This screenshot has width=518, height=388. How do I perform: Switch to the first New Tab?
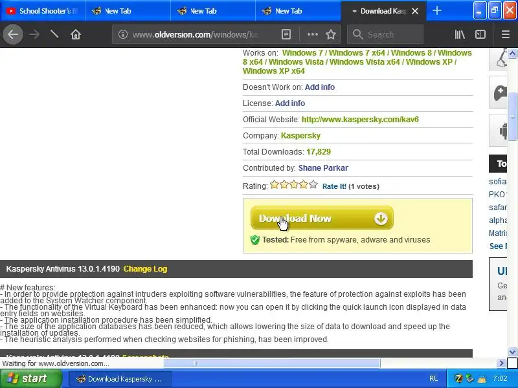tap(128, 11)
